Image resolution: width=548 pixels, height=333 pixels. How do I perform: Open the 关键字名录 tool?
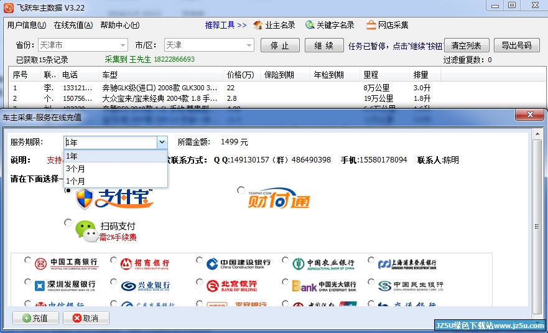[x=330, y=25]
